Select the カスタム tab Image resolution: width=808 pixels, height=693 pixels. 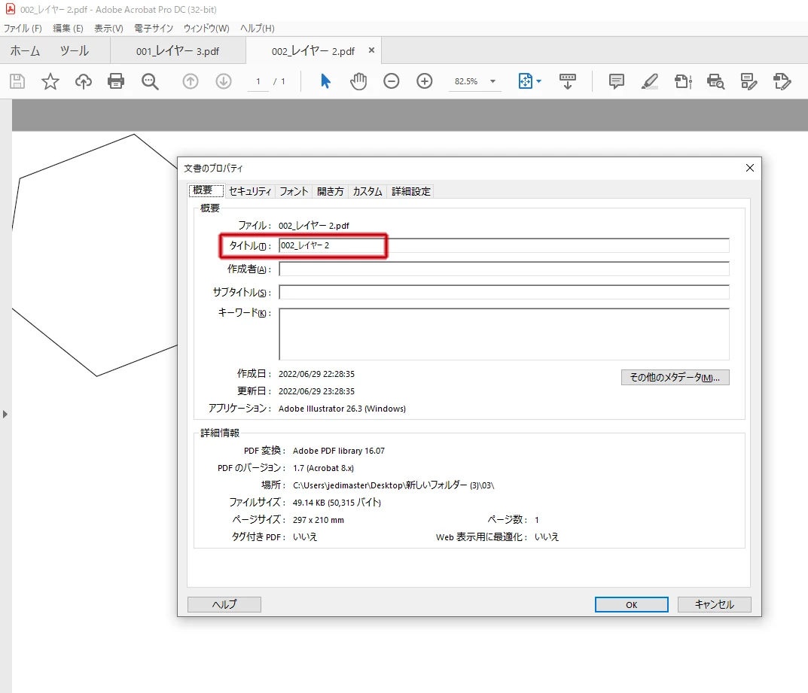(x=367, y=192)
